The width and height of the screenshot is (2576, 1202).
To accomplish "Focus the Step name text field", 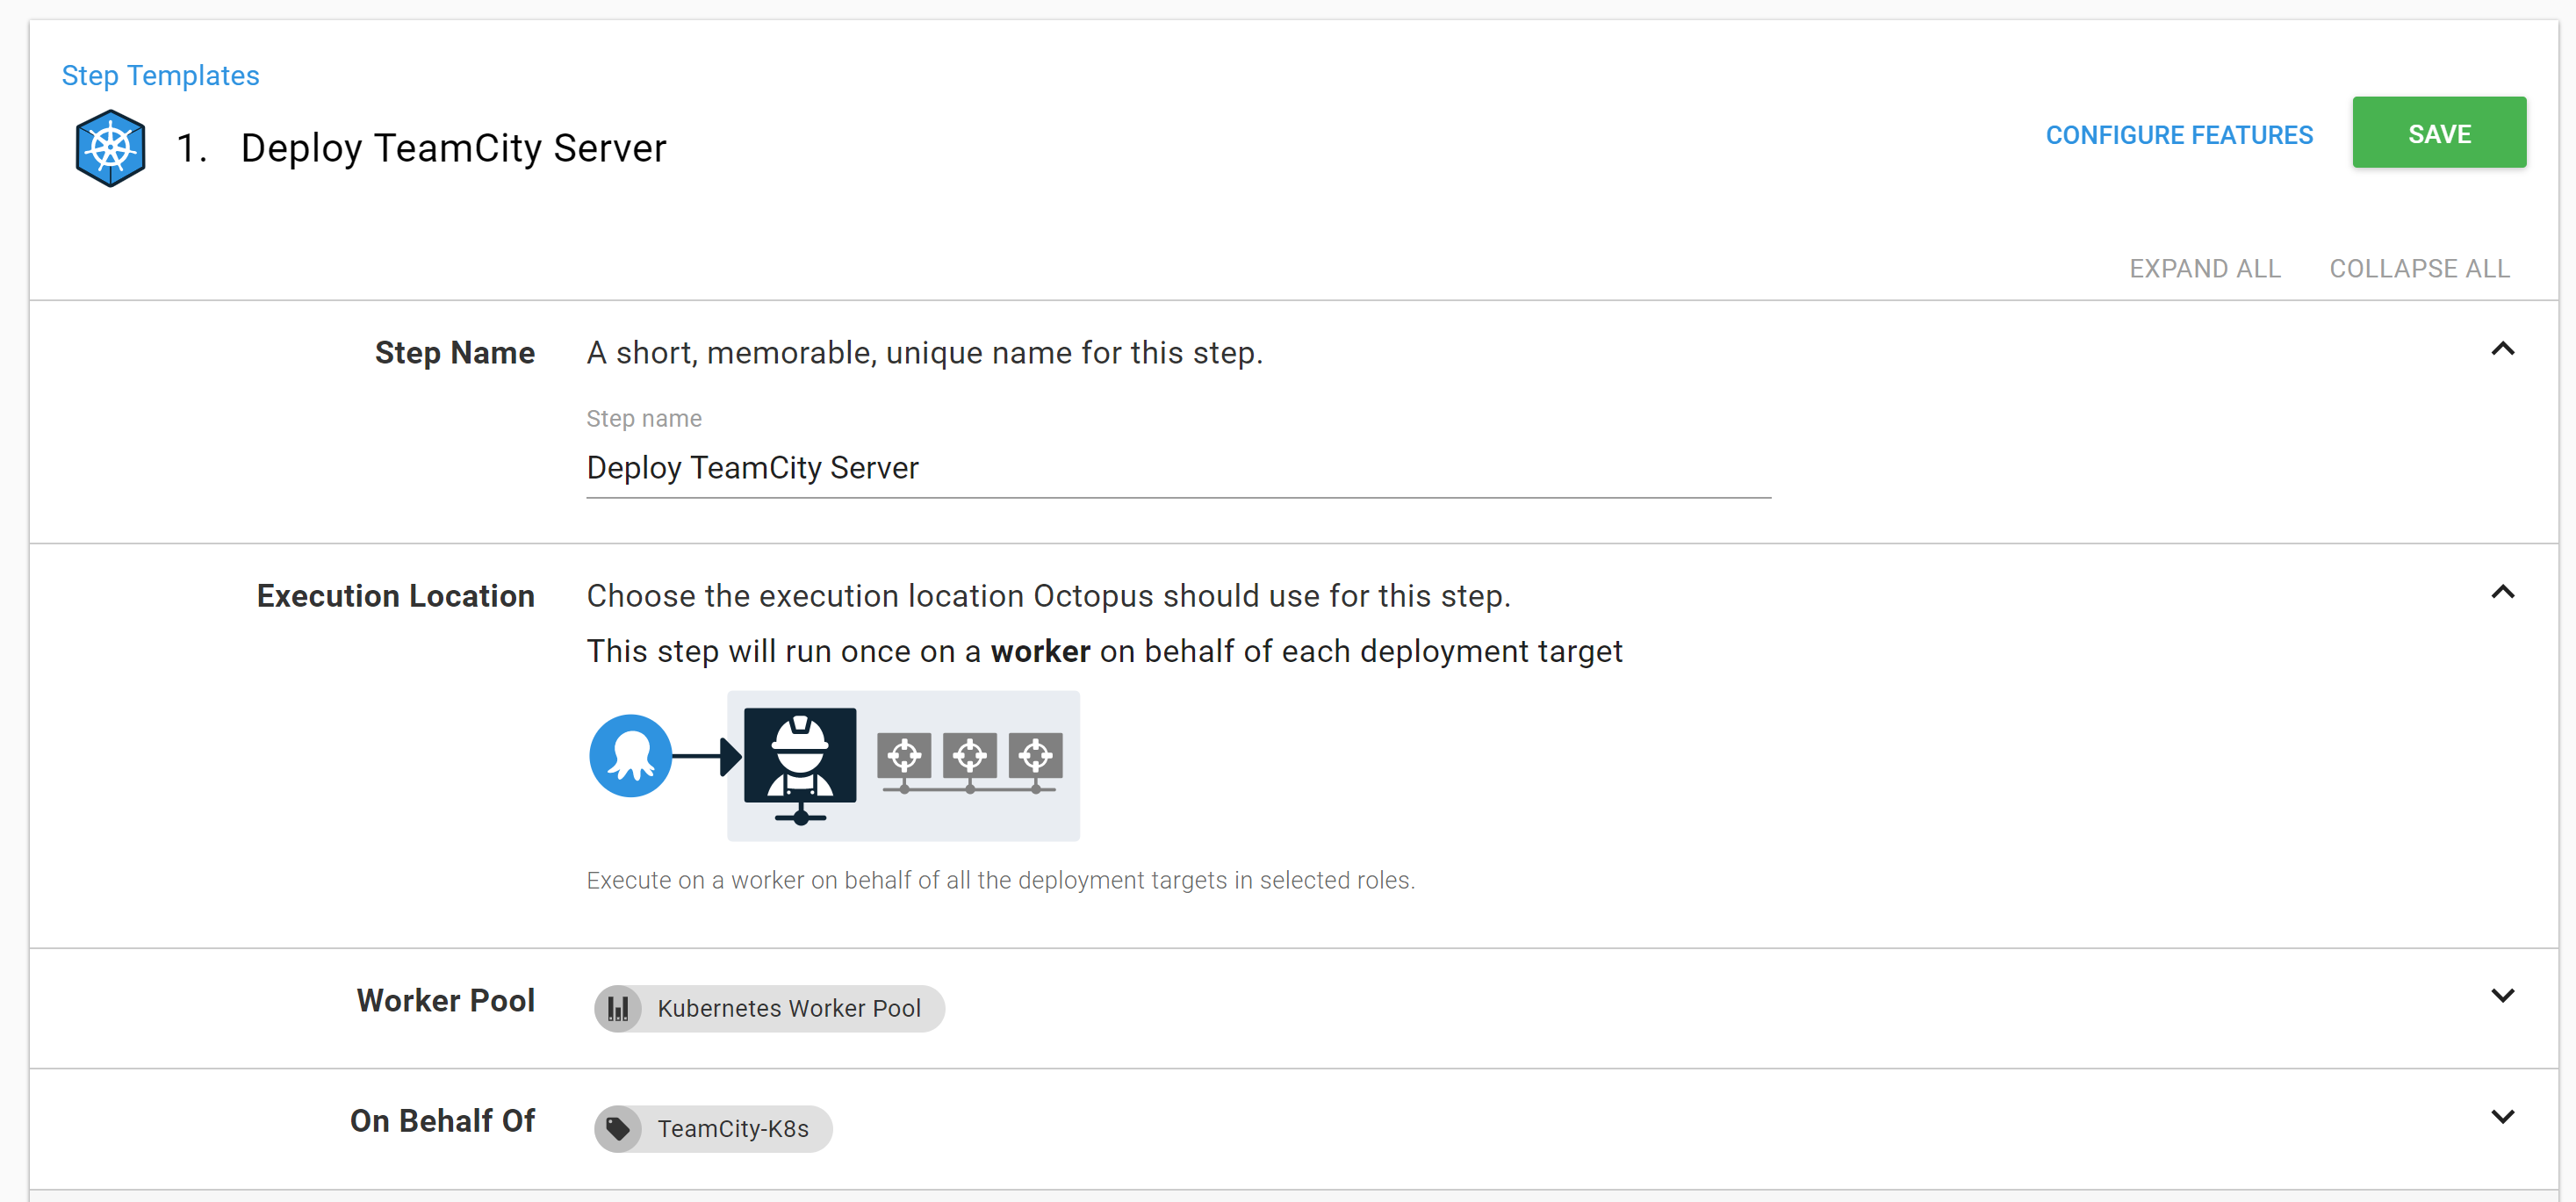I will point(1178,468).
